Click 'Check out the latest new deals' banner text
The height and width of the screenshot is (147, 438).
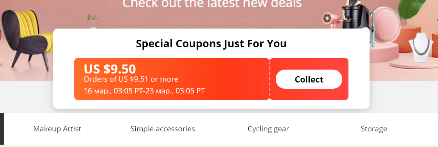tap(212, 4)
